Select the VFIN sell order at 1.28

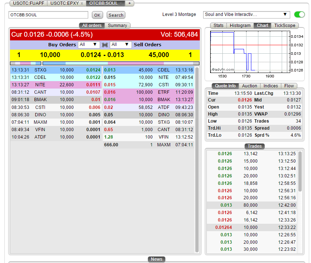tap(149, 137)
